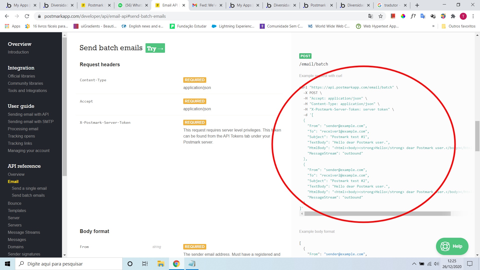Open the Apps bookmarks shortcut
Viewport: 480px width, 270px height.
12,26
